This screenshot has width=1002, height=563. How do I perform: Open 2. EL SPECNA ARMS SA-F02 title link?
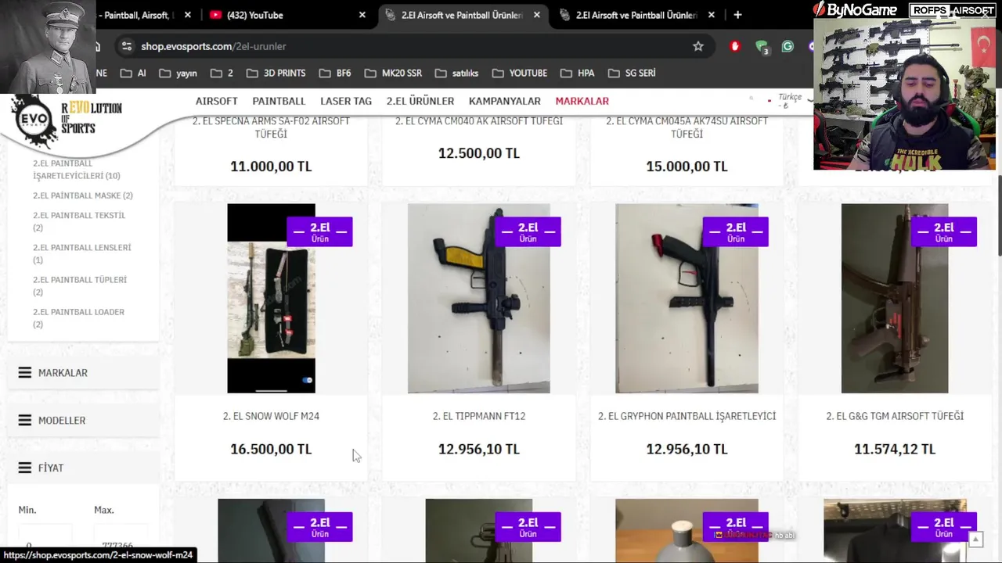coord(271,127)
